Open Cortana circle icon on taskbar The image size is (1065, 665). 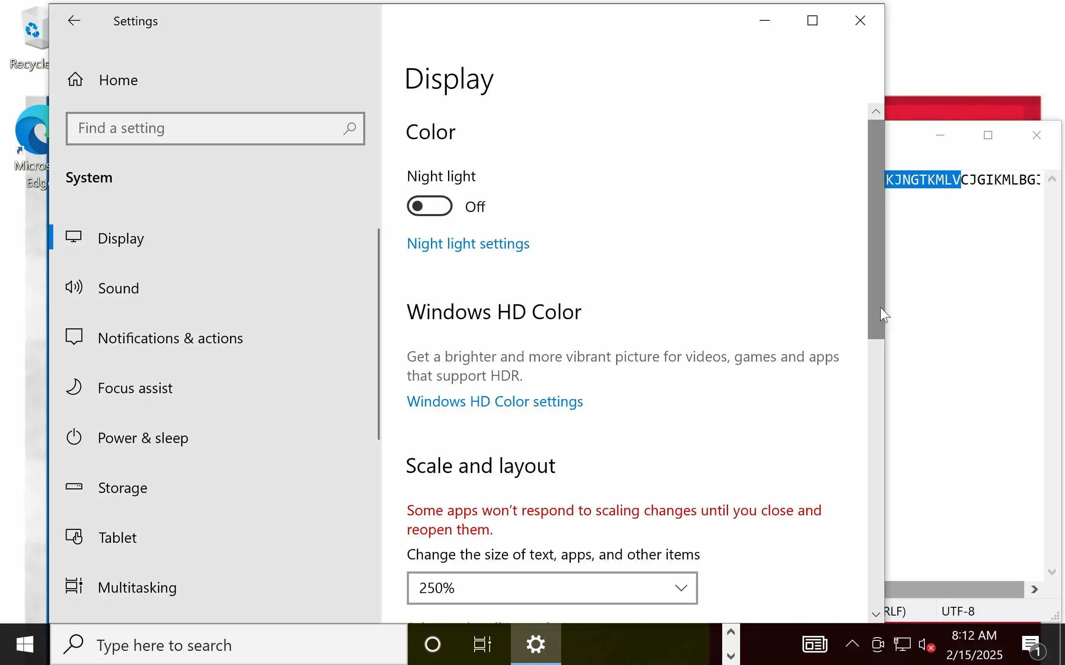coord(432,645)
